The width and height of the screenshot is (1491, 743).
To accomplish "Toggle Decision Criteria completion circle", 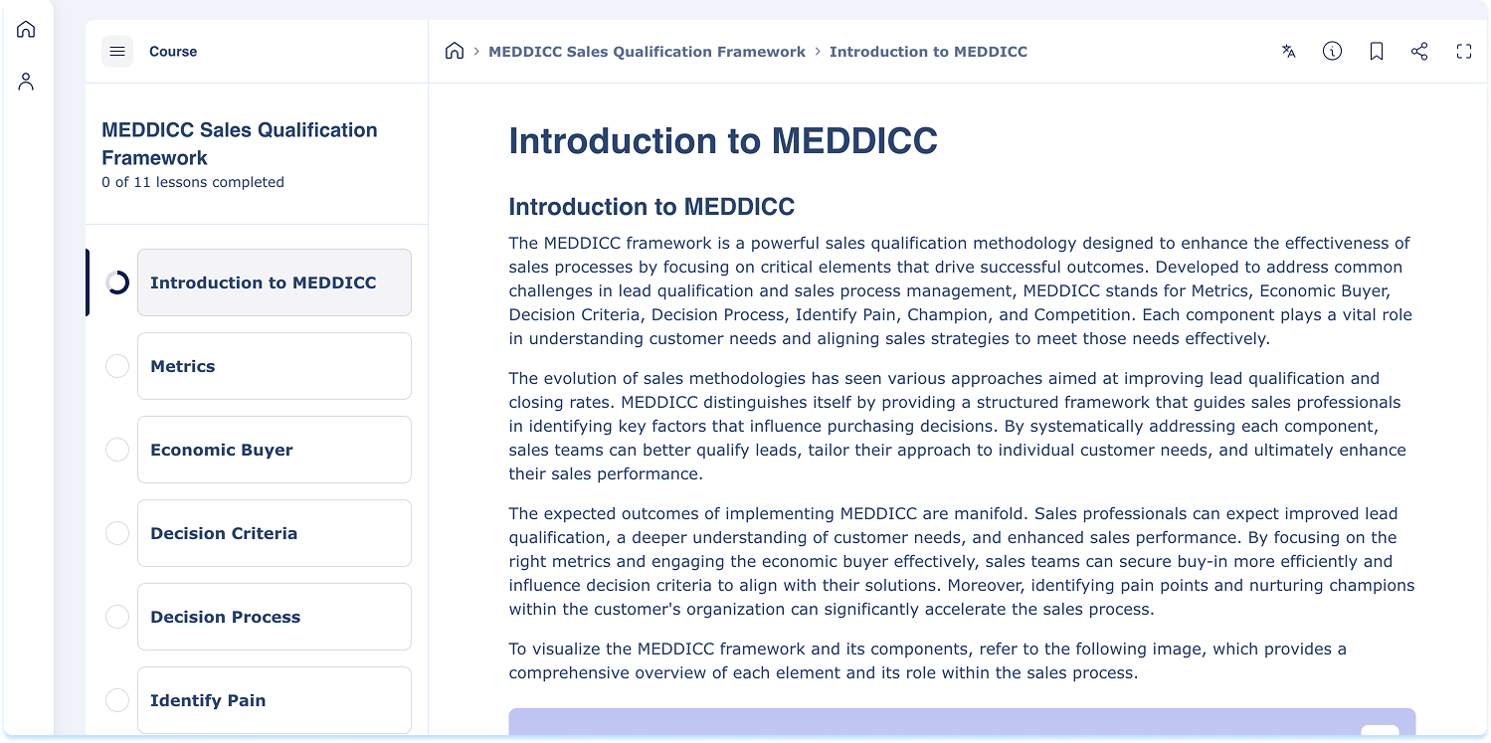I will (117, 533).
